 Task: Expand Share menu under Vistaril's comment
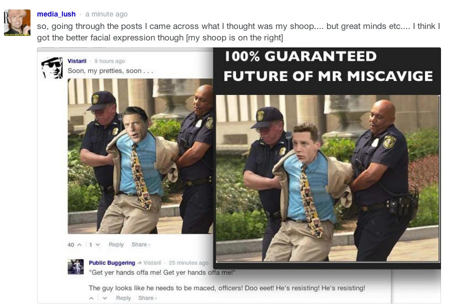[x=140, y=245]
